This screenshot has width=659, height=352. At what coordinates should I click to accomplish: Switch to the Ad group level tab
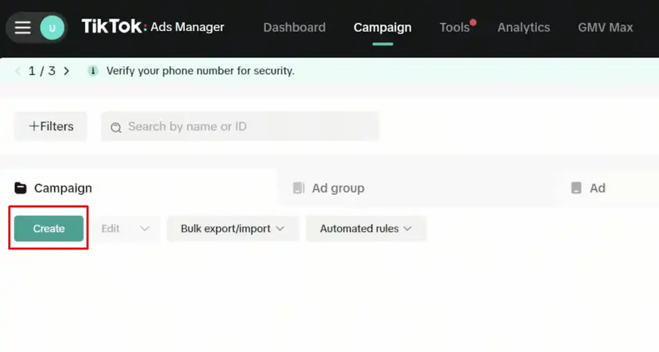[x=416, y=188]
